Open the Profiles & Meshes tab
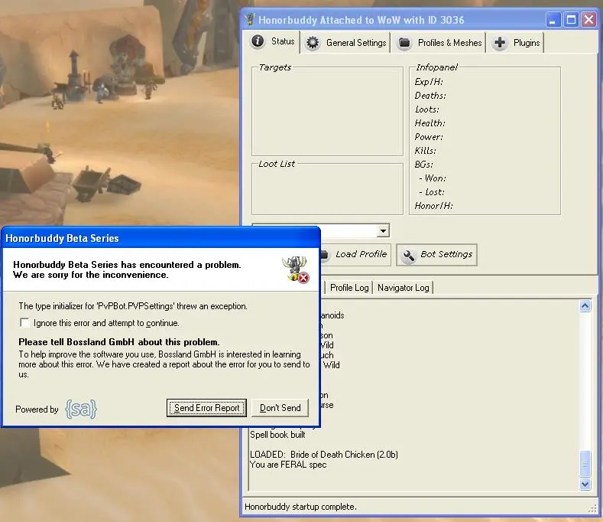This screenshot has height=522, width=603. [x=439, y=43]
